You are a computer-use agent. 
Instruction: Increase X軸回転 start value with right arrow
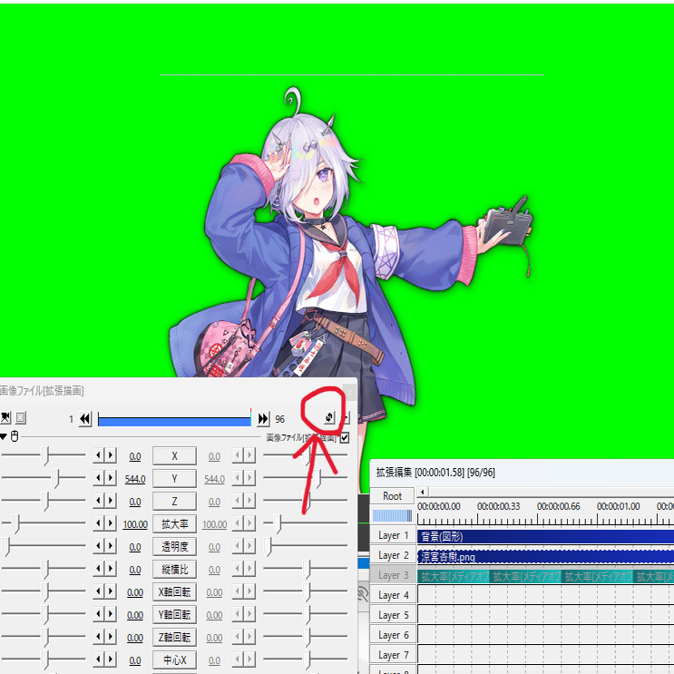pos(111,591)
